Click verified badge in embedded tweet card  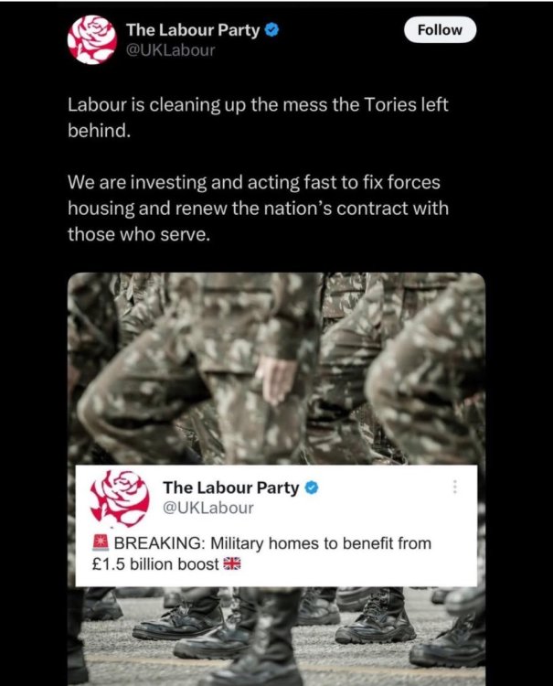pyautogui.click(x=312, y=488)
